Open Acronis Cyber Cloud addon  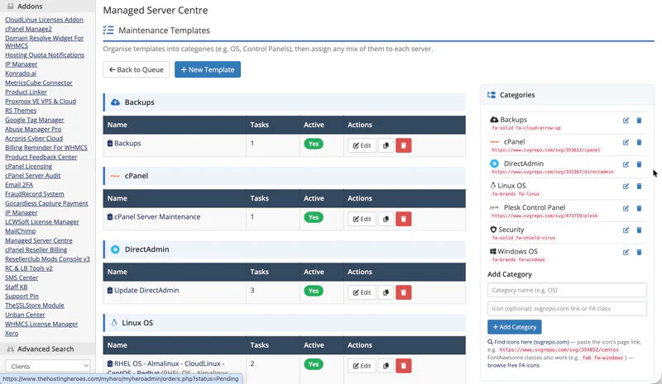pyautogui.click(x=34, y=138)
